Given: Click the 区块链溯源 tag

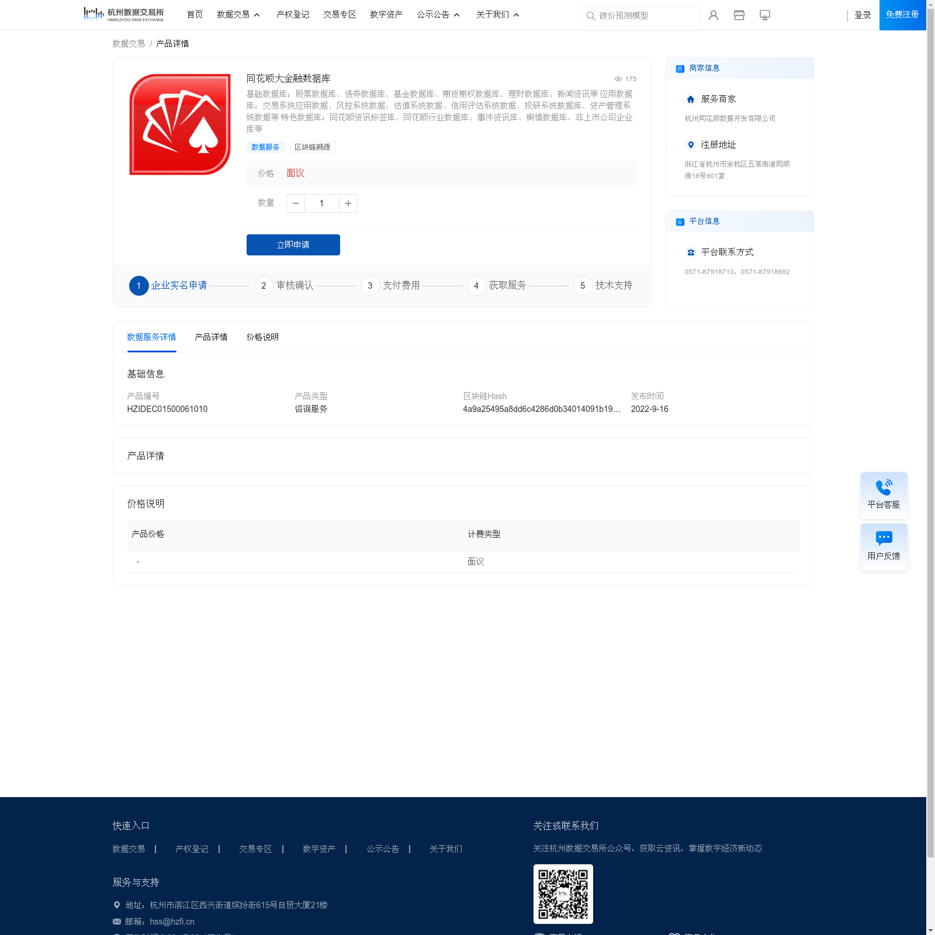Looking at the screenshot, I should pyautogui.click(x=312, y=147).
